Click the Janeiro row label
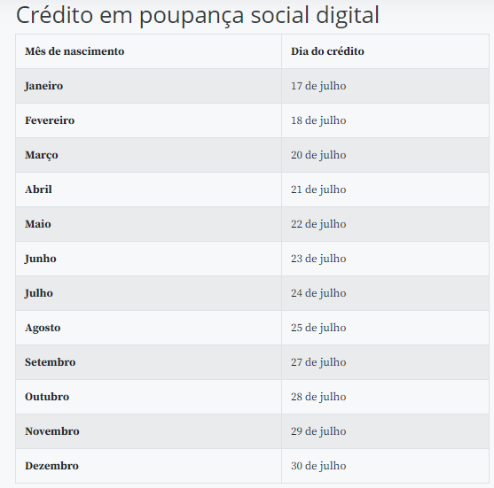Screen dimensions: 494x488 click(43, 86)
